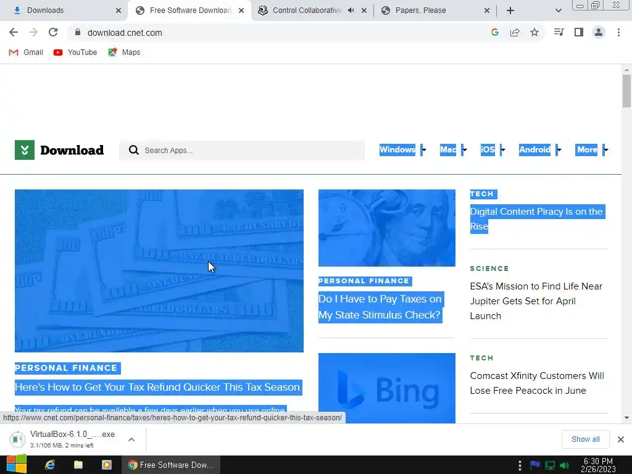Open ESA's Mission to Jupiter article
This screenshot has width=632, height=474.
536,301
